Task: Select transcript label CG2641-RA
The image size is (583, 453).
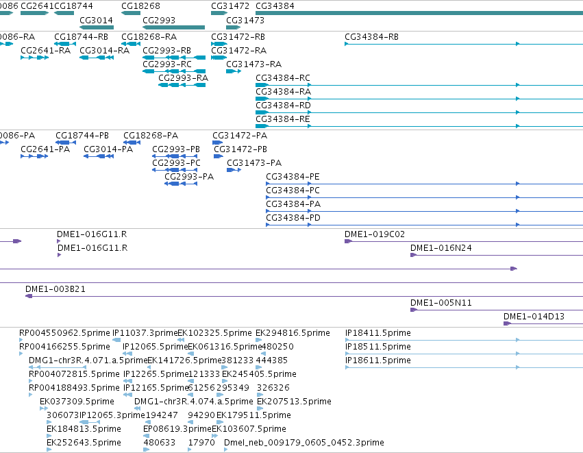Action: tap(46, 50)
